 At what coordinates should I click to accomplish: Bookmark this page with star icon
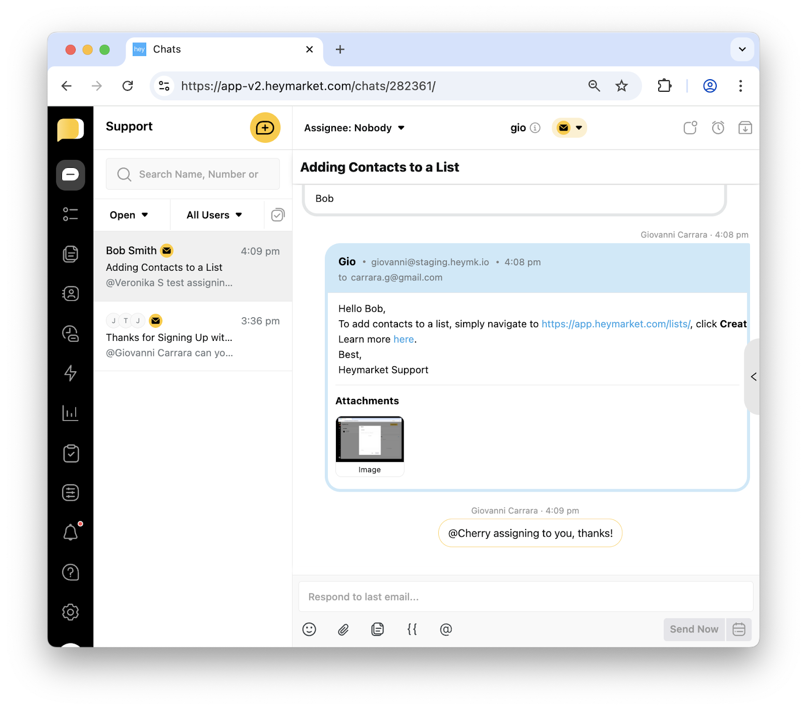coord(621,86)
